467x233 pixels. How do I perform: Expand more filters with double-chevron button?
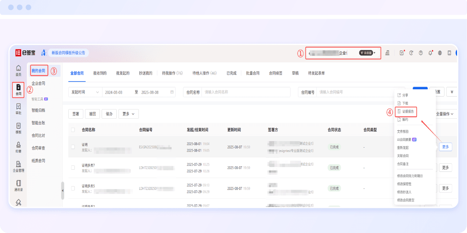452,92
